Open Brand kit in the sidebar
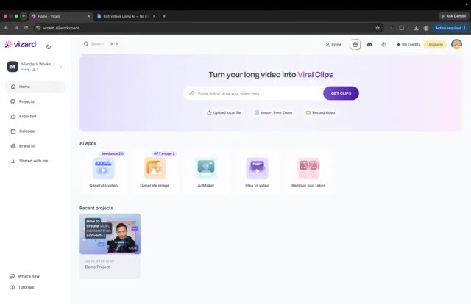The width and height of the screenshot is (471, 304). (35, 146)
